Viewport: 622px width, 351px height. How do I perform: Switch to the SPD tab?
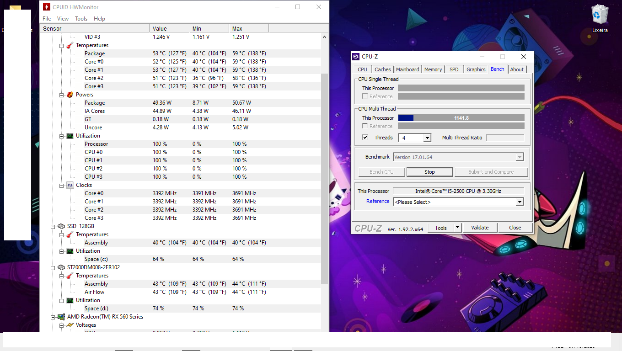[x=454, y=69]
